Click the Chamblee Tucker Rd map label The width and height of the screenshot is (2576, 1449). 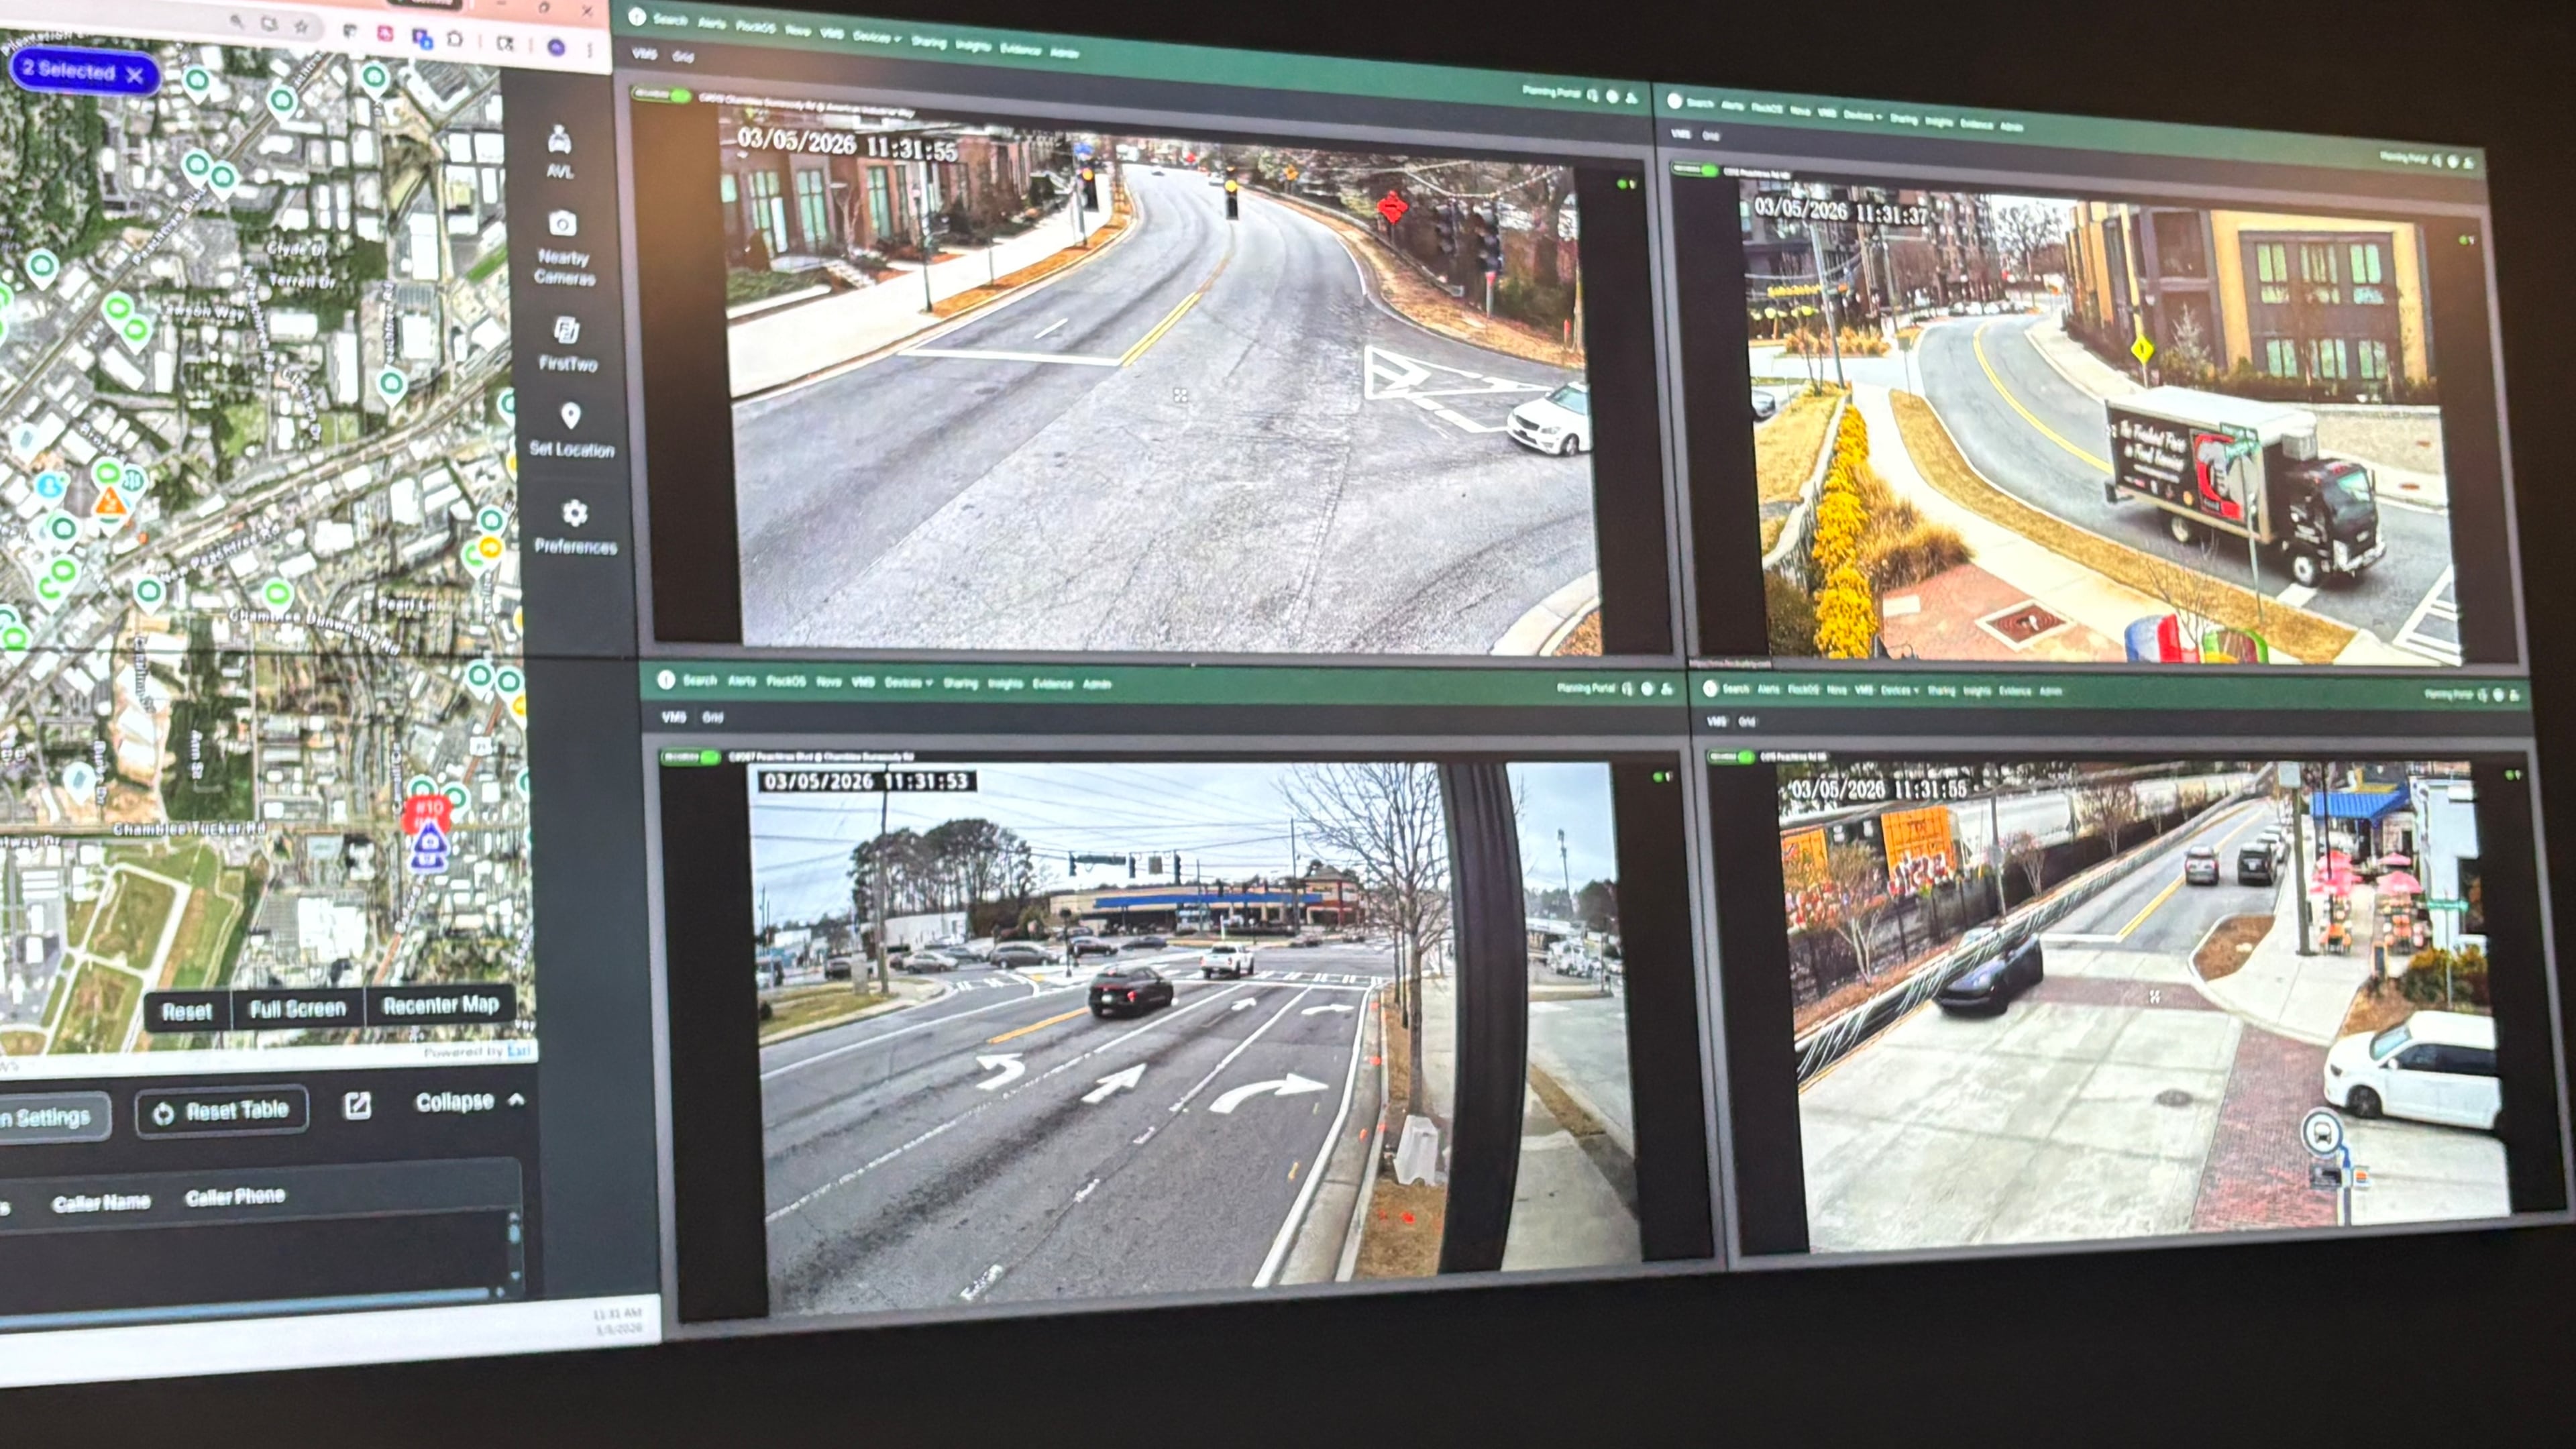190,829
